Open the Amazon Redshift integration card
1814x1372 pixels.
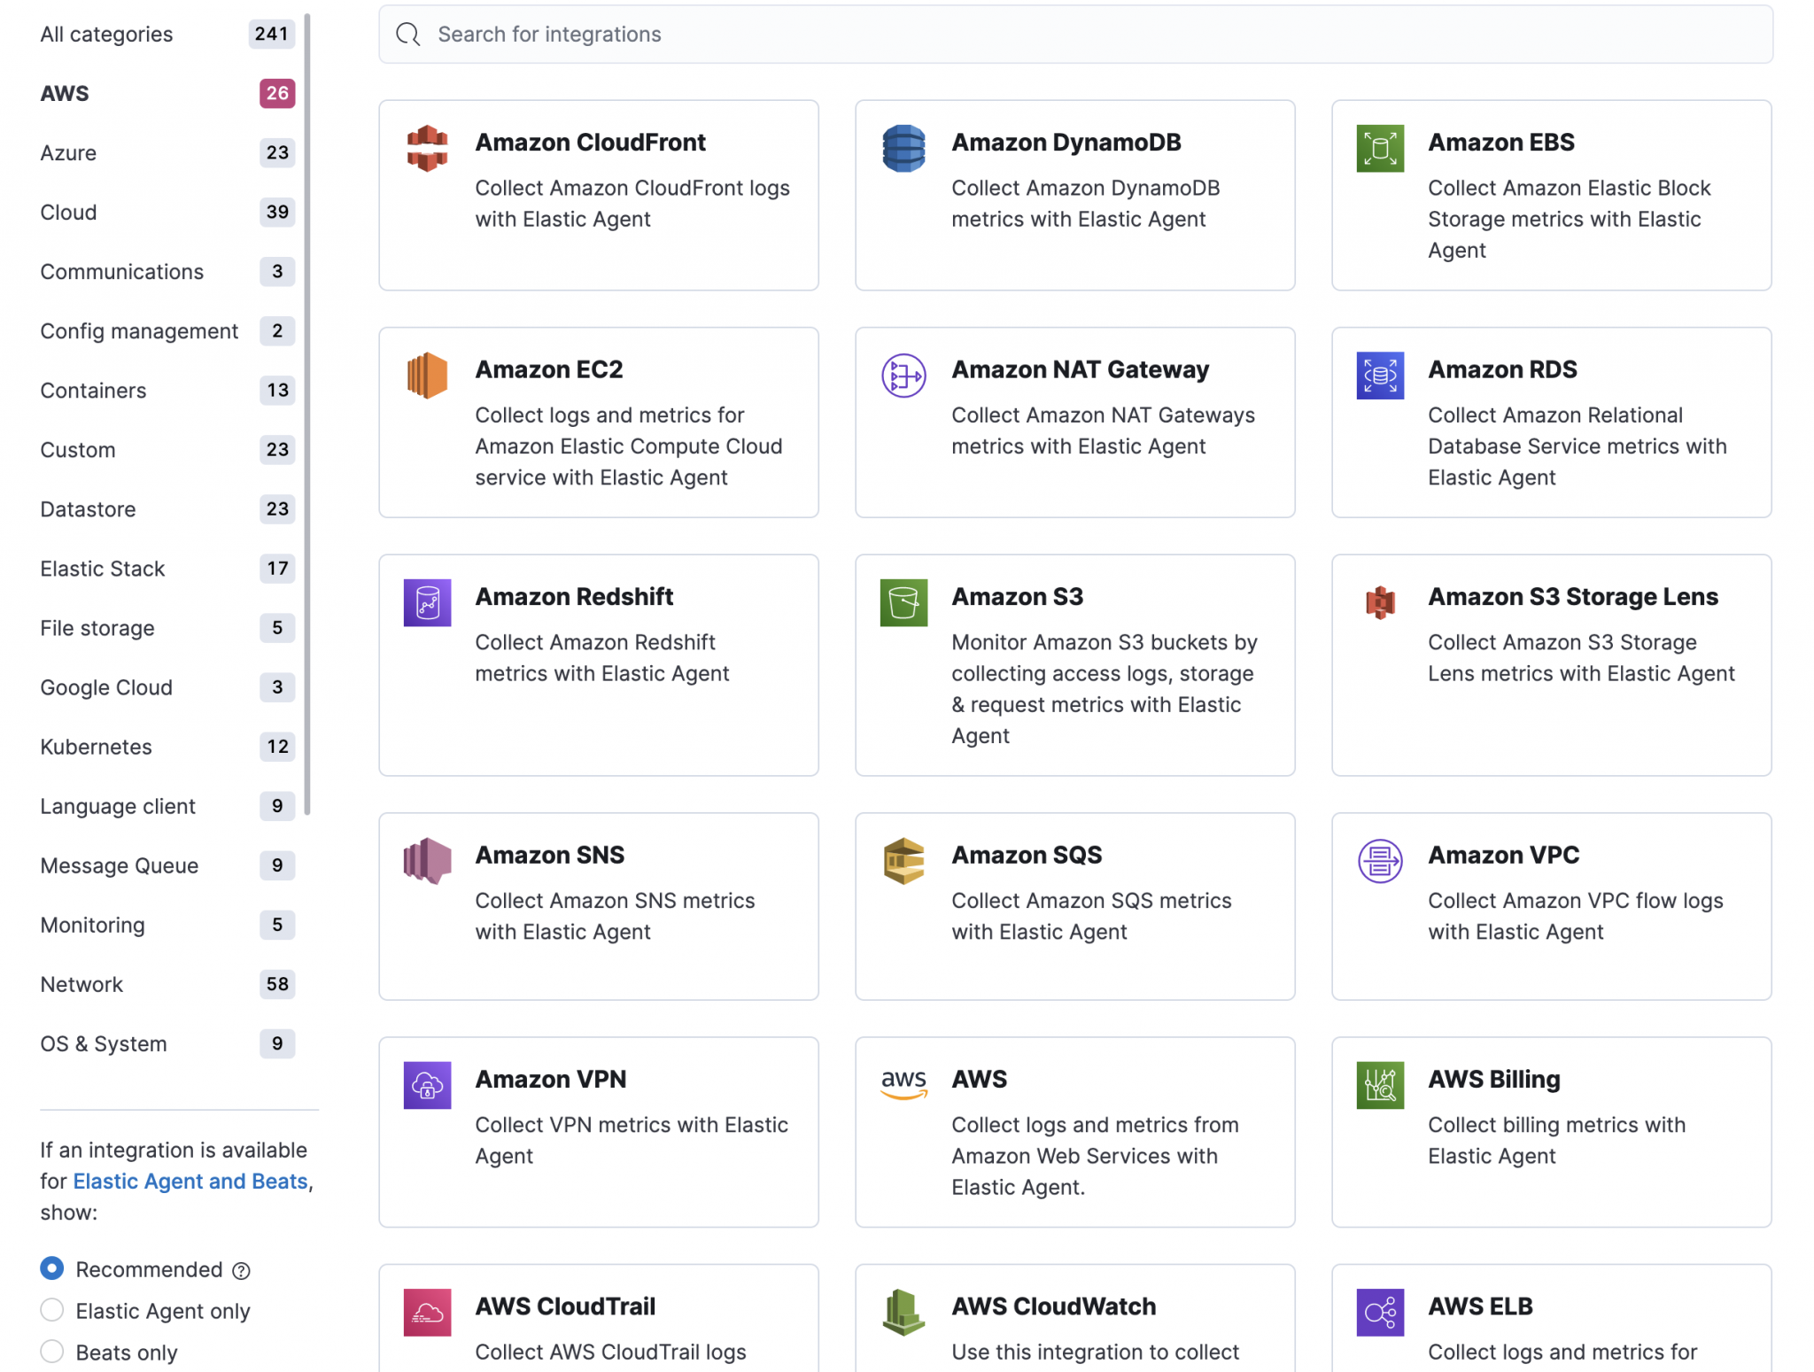coord(599,664)
